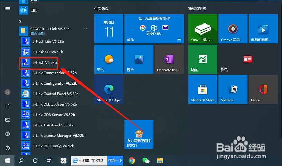Open J-Link Control Panel V6.52b icon
The height and width of the screenshot is (166, 282).
tap(26, 94)
